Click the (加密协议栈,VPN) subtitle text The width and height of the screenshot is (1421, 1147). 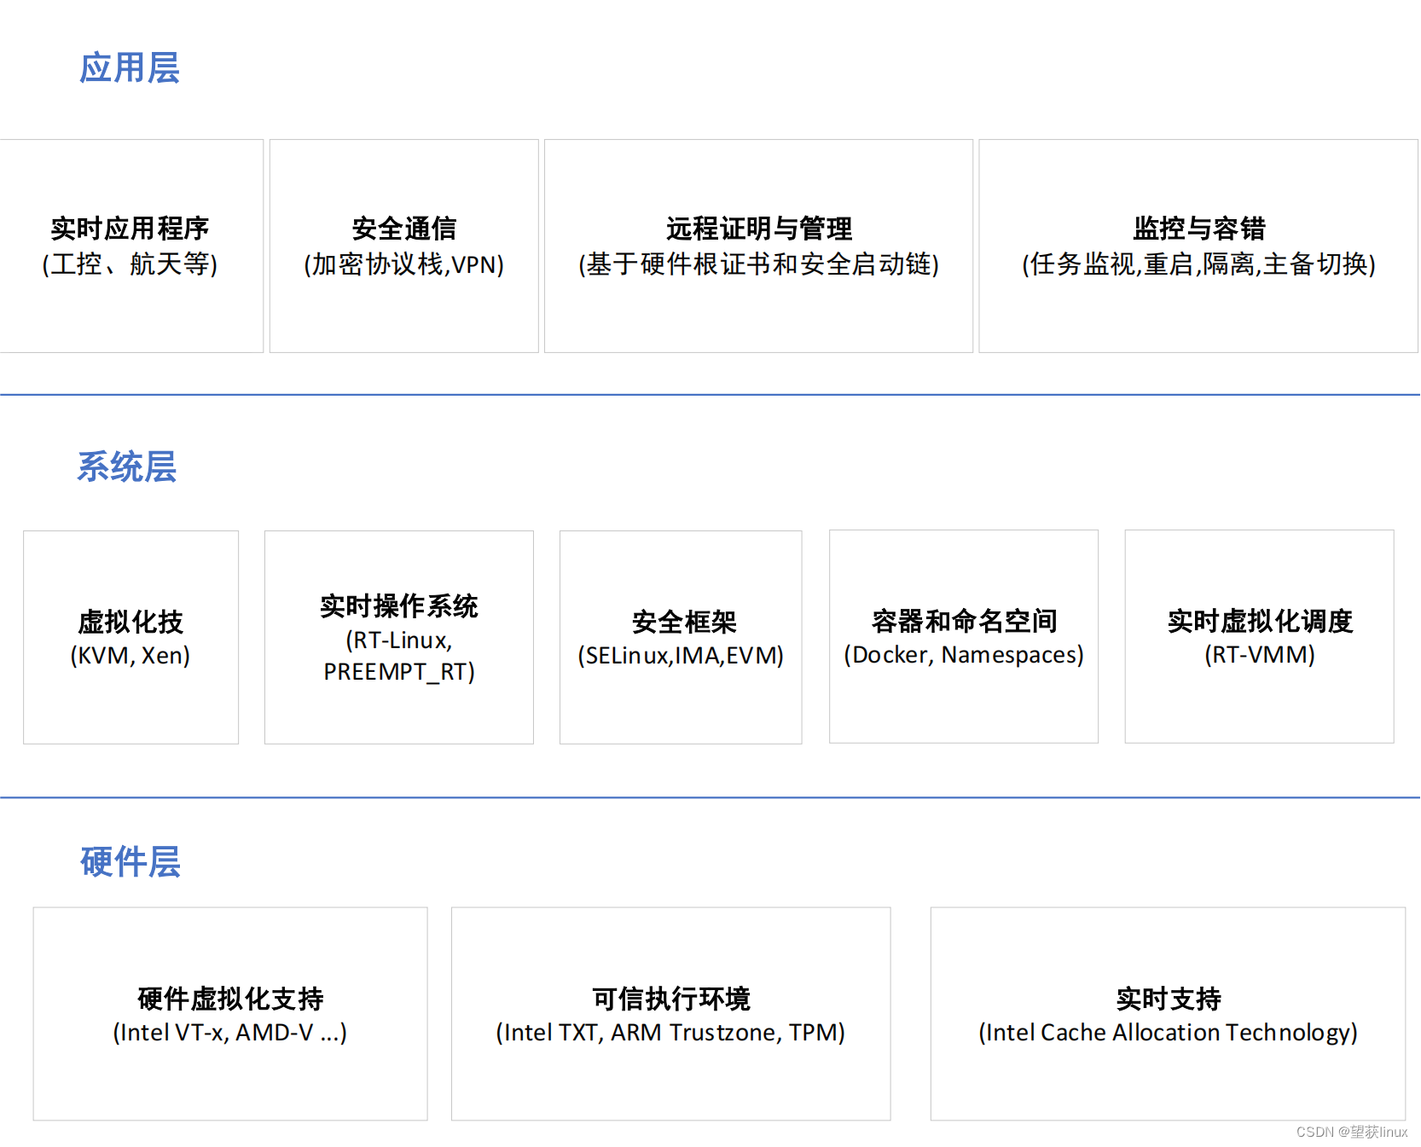pos(403,265)
